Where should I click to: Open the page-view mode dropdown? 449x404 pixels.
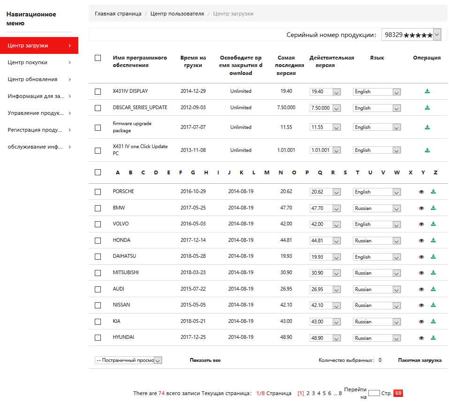[128, 360]
